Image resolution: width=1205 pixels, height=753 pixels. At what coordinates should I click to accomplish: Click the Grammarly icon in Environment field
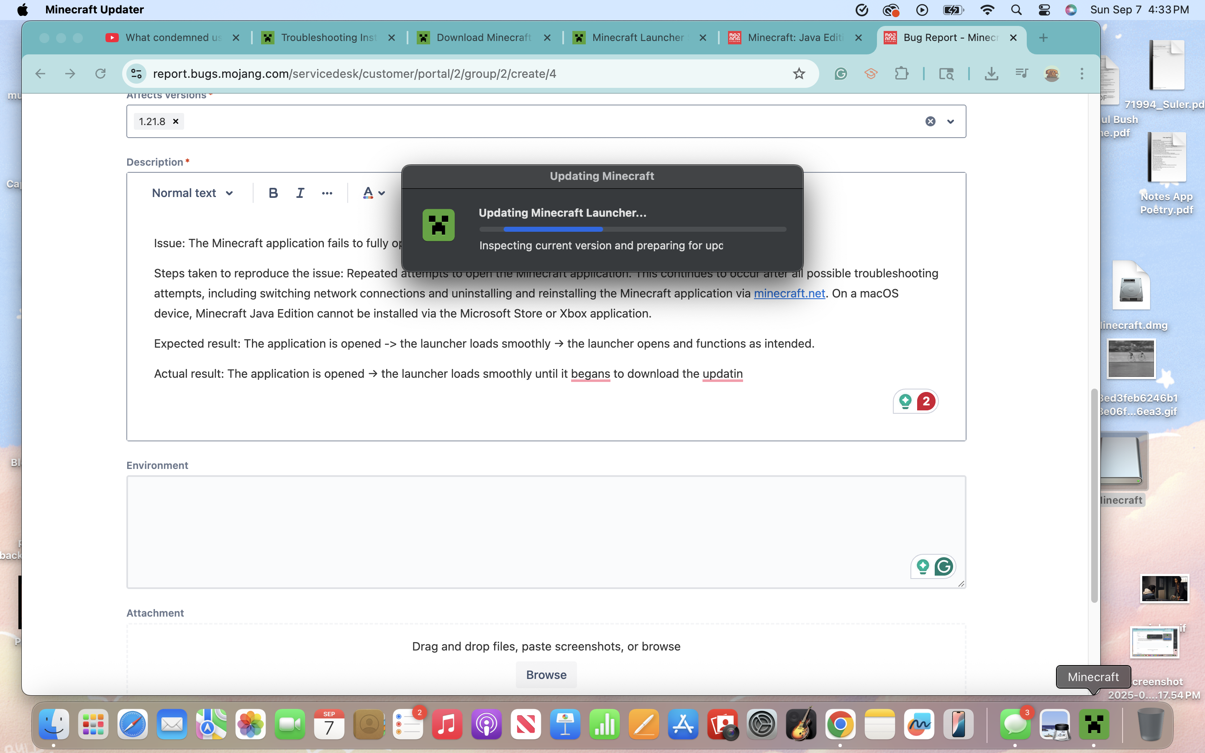943,566
